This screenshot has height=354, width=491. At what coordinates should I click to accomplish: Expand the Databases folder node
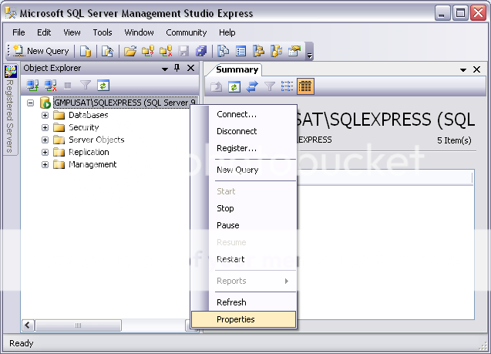45,115
